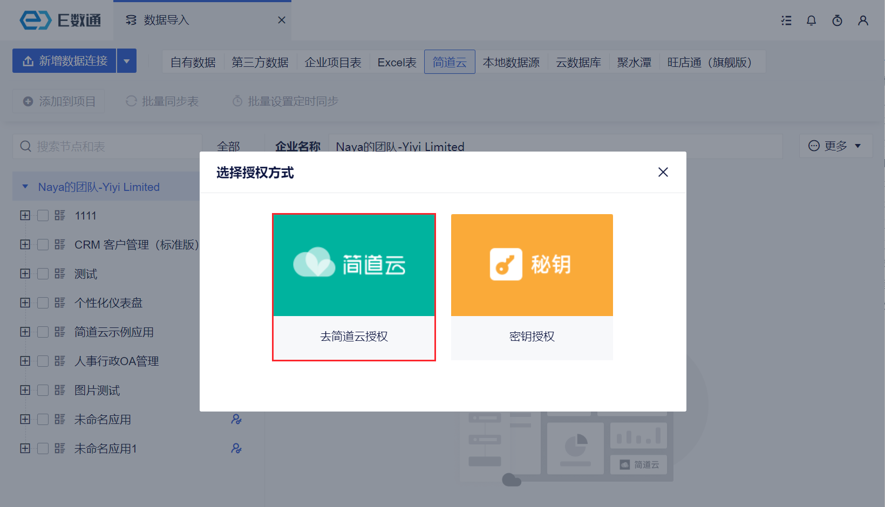Click the 秘钥 key icon card image

532,265
